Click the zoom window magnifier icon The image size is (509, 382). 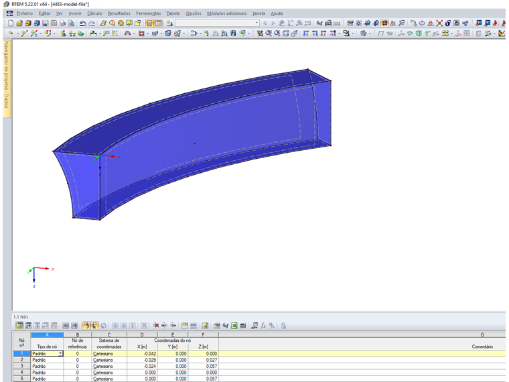point(269,33)
